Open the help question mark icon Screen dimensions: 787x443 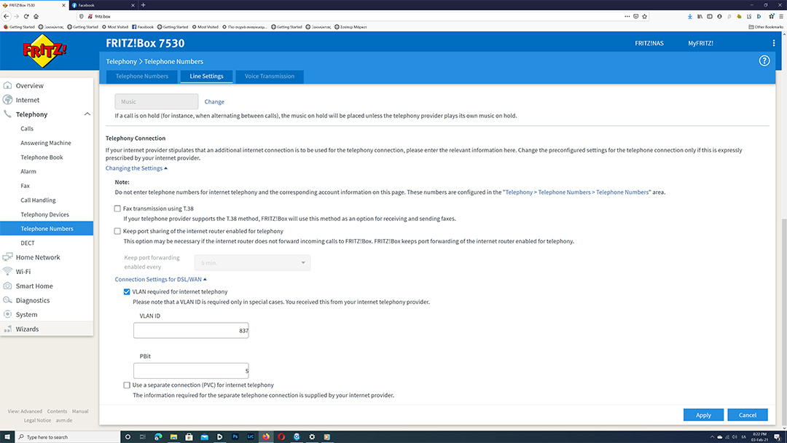click(x=764, y=60)
